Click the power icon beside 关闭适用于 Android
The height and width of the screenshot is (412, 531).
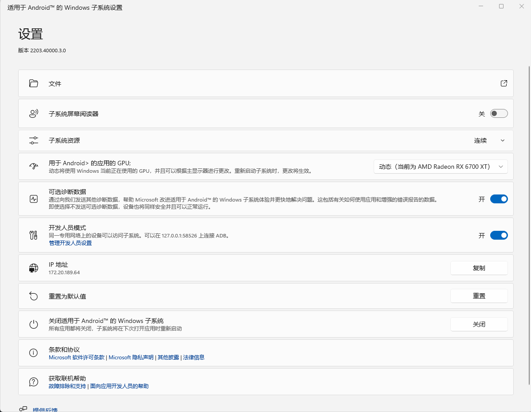tap(34, 324)
